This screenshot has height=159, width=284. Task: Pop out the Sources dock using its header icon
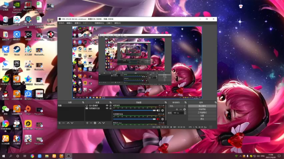[110, 102]
